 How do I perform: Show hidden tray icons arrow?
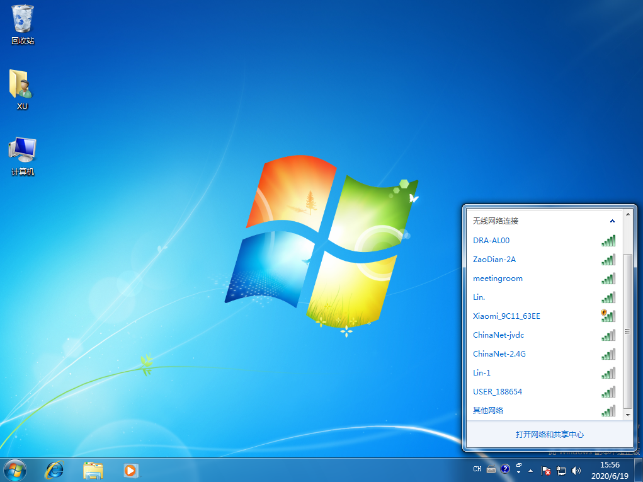pos(530,470)
